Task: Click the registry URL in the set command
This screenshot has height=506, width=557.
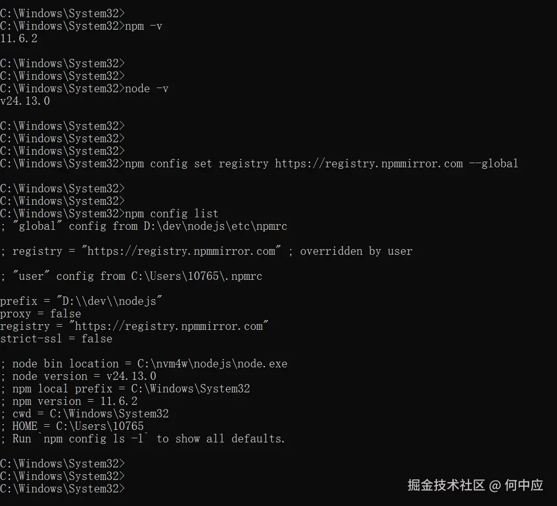Action: 369,164
